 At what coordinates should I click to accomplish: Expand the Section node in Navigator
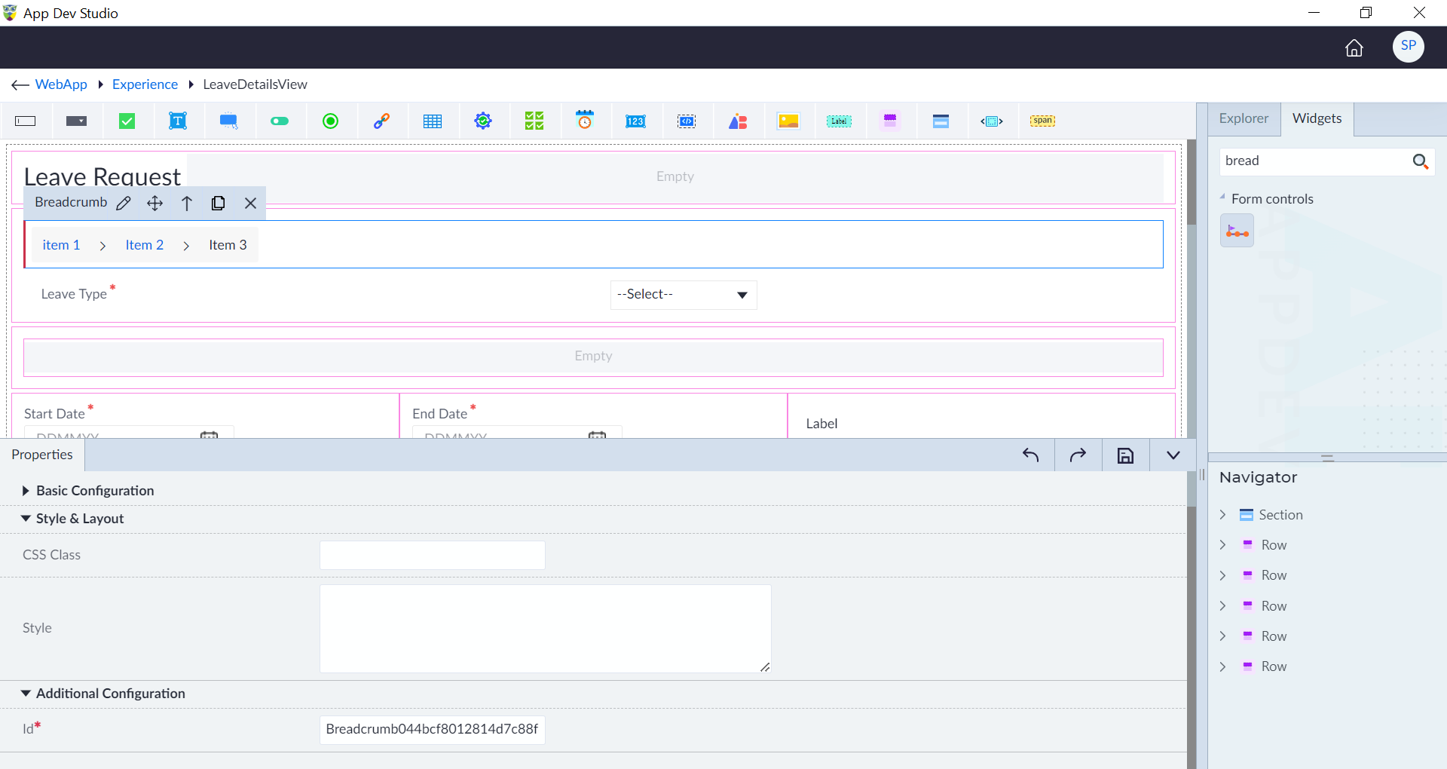1222,515
